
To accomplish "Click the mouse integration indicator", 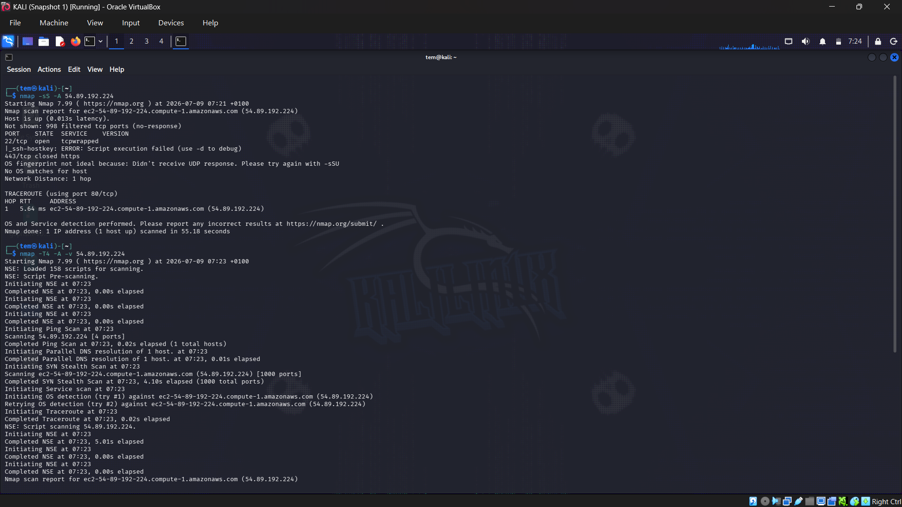I will pyautogui.click(x=855, y=501).
